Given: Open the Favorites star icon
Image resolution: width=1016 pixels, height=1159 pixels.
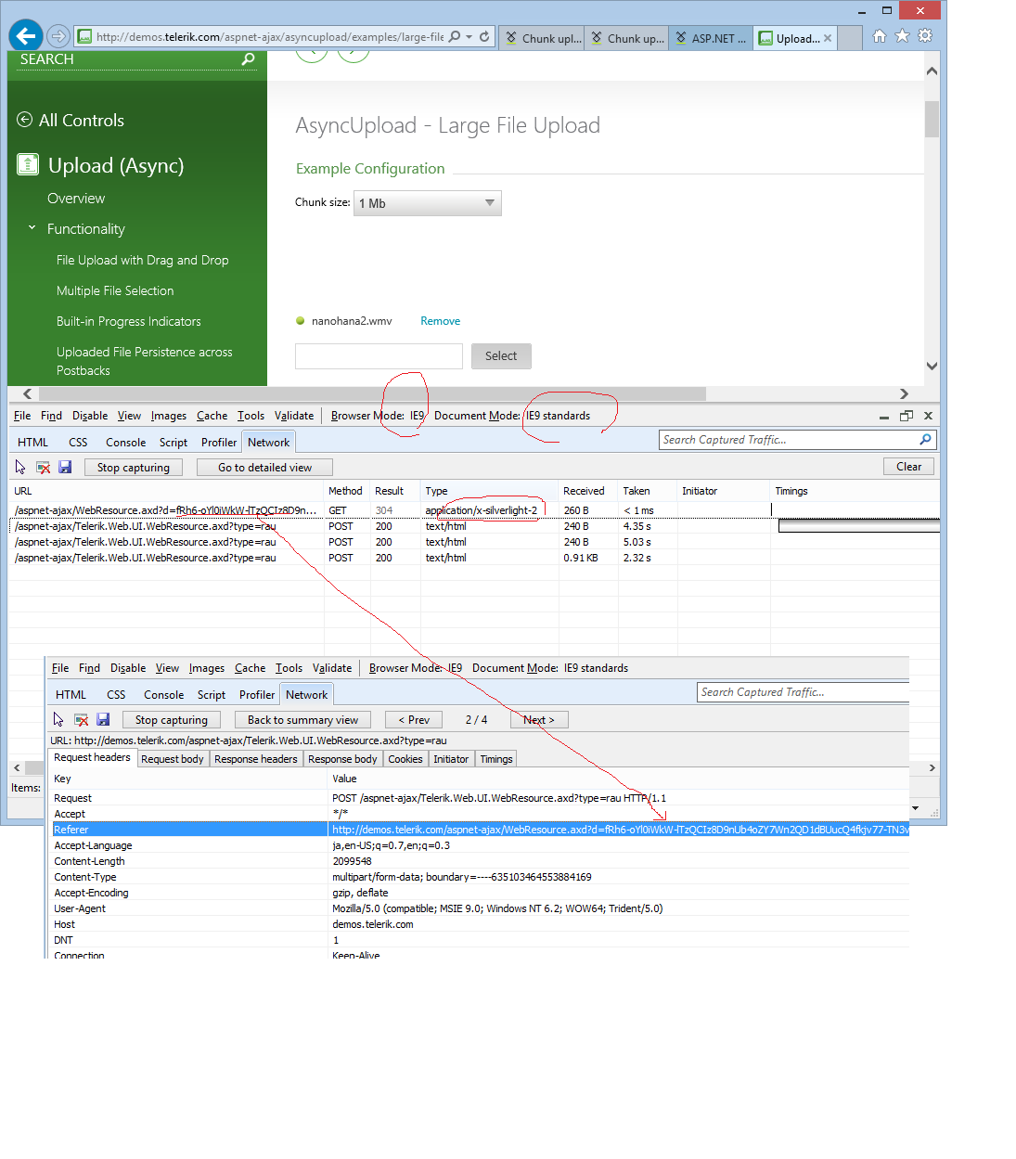Looking at the screenshot, I should point(902,36).
